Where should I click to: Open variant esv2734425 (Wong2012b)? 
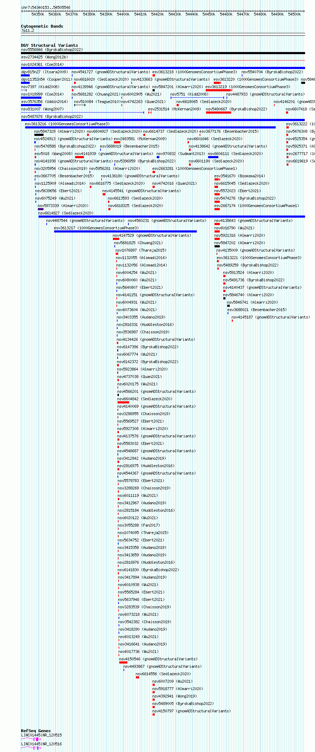[45, 57]
